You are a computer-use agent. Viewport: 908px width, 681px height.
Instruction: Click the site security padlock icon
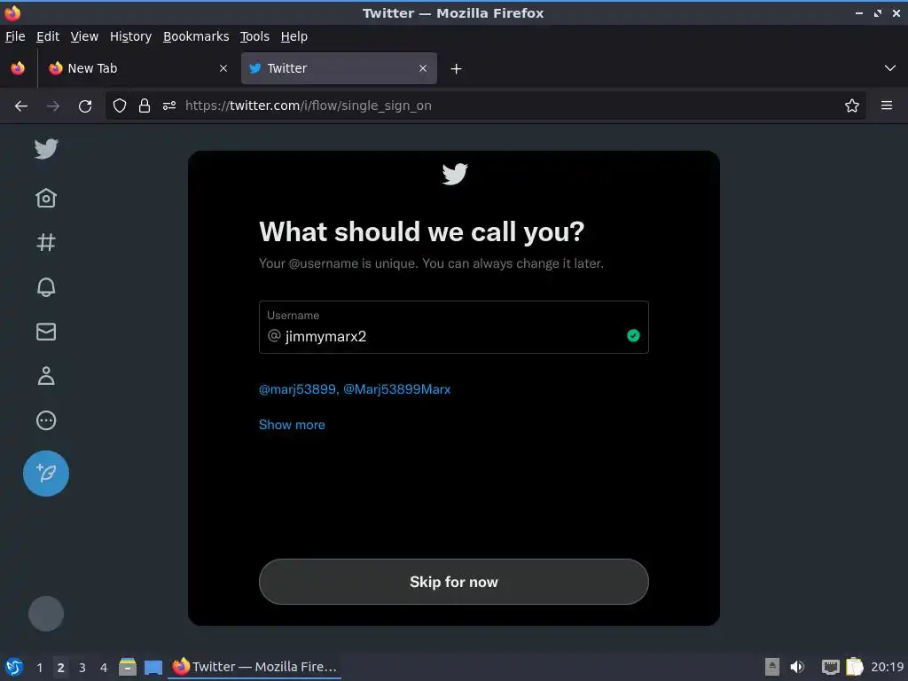click(x=145, y=106)
